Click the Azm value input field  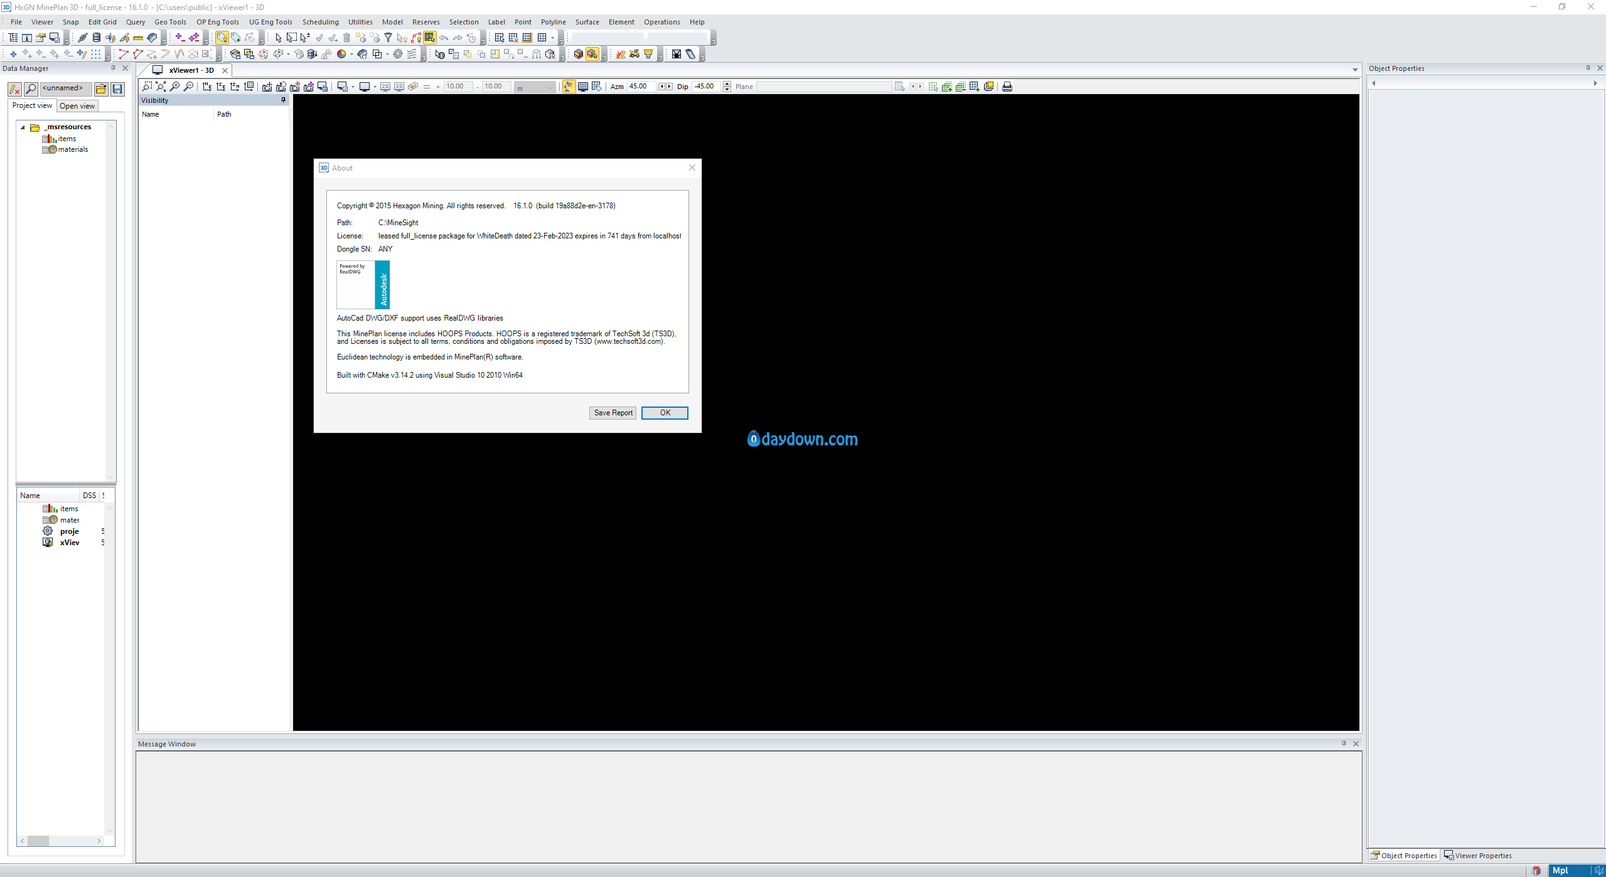pyautogui.click(x=641, y=87)
